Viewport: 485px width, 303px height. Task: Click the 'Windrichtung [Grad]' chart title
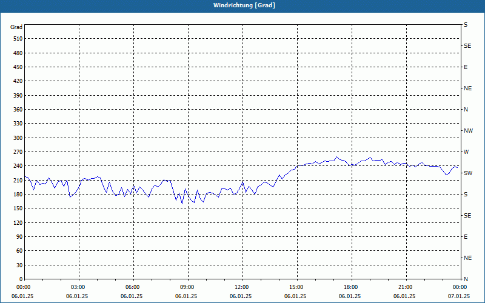244,5
